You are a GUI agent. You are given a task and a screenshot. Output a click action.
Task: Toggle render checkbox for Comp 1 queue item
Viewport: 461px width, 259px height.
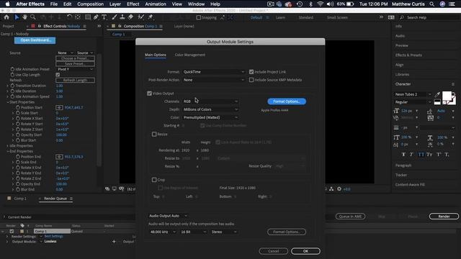(12, 232)
